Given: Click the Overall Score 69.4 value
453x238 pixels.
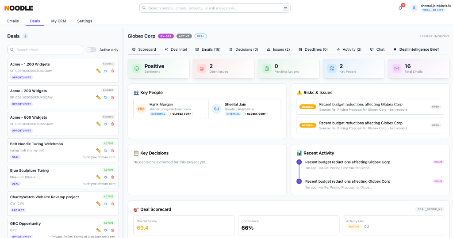Looking at the screenshot, I should click(x=142, y=227).
